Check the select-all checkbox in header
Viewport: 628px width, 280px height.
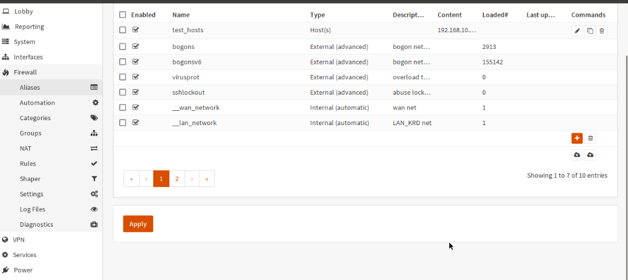pyautogui.click(x=122, y=15)
